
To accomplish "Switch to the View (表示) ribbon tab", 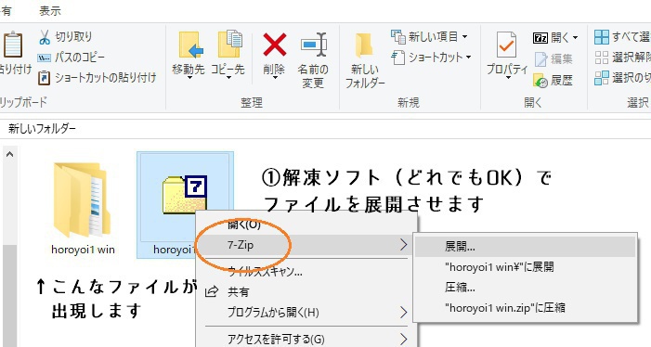I will [x=50, y=11].
